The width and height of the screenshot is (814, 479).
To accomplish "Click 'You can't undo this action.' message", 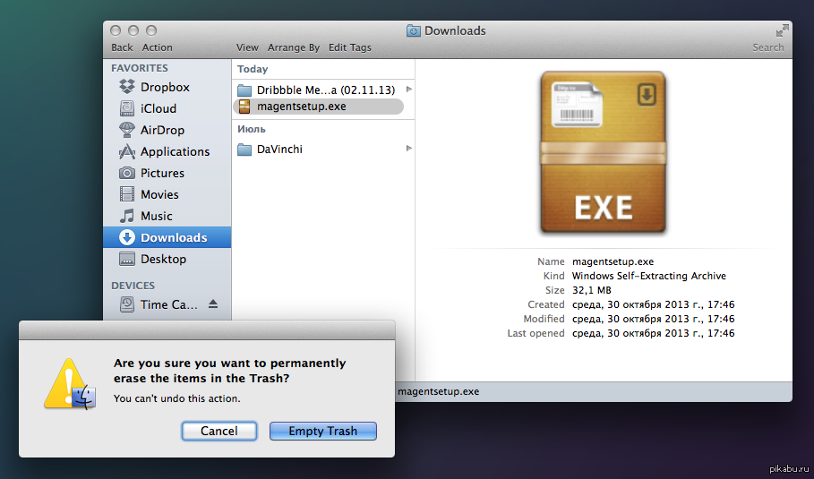I will [x=177, y=398].
